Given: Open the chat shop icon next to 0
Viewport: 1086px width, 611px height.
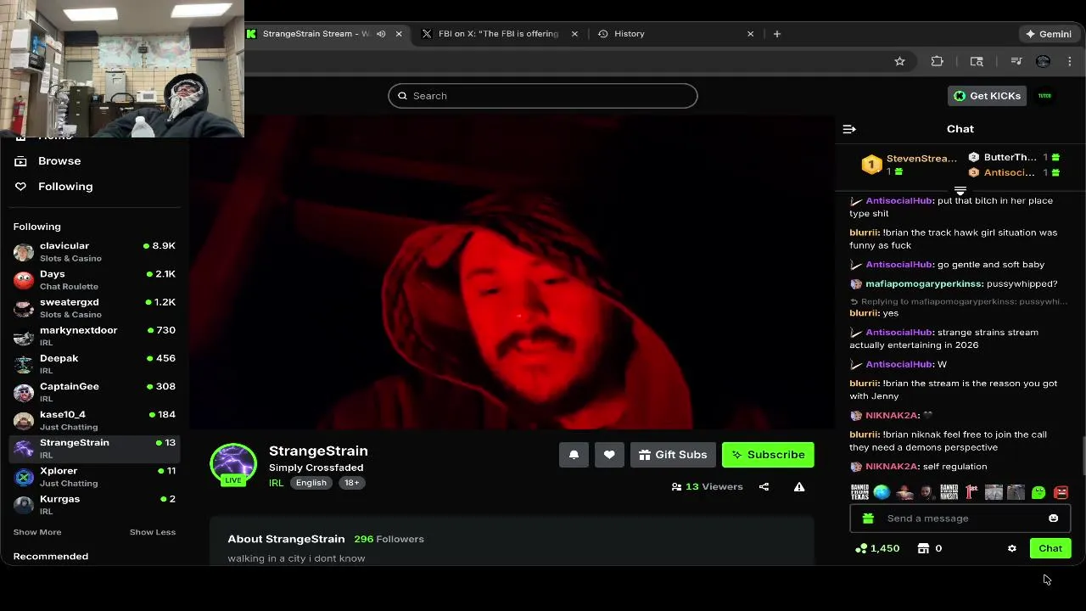Looking at the screenshot, I should [923, 548].
